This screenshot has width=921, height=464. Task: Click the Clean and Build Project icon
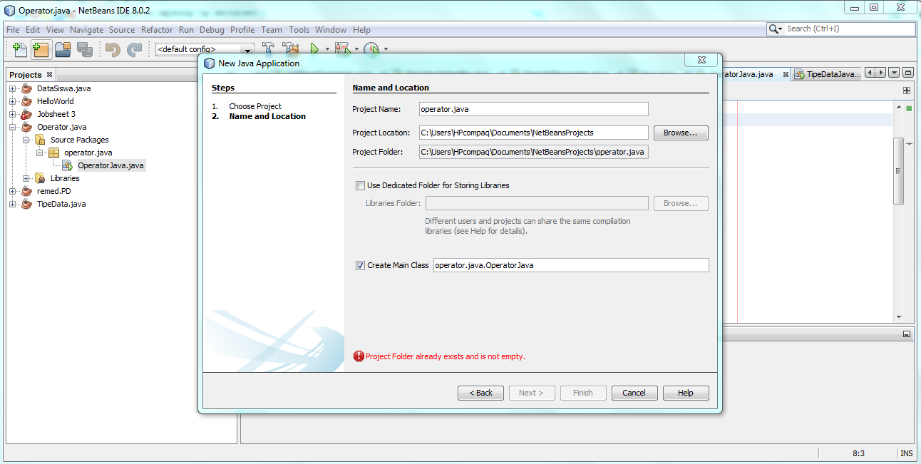coord(290,49)
